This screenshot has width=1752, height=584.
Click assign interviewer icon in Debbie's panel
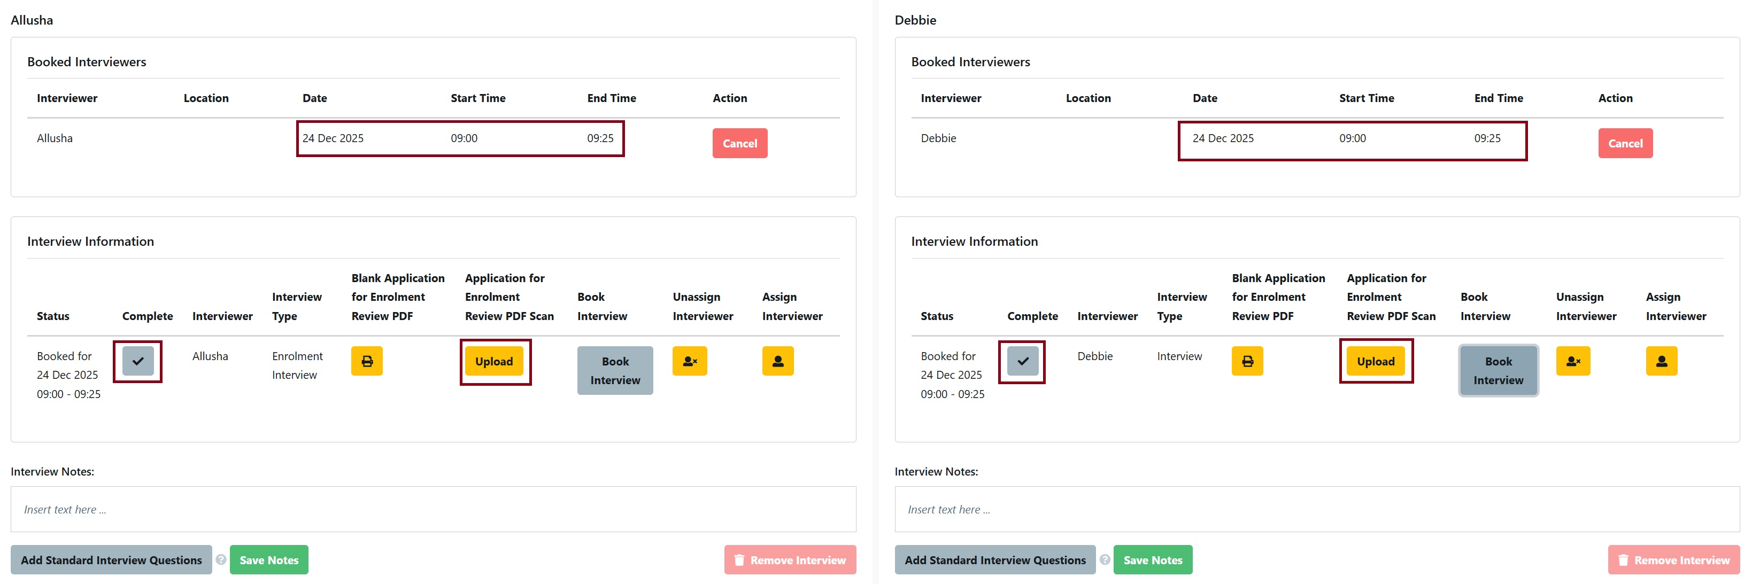point(1661,361)
